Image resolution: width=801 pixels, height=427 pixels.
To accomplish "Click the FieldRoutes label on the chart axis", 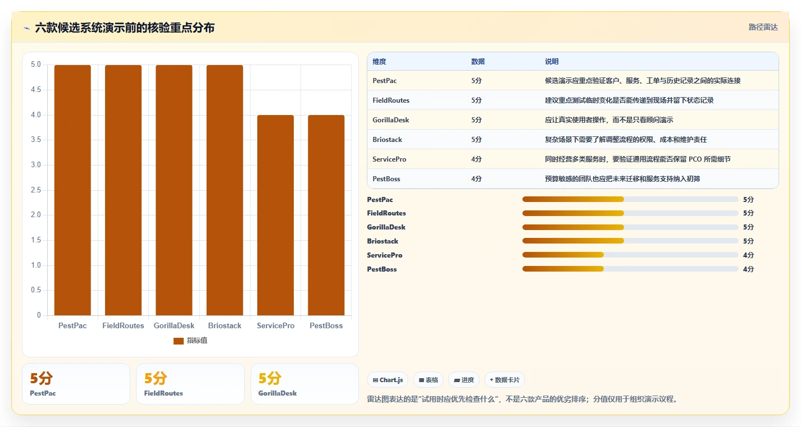I will point(123,326).
